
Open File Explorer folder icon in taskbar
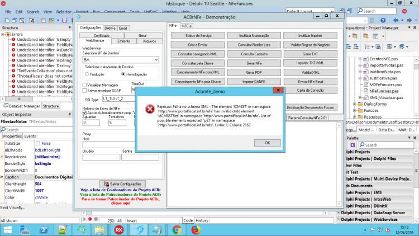[x=99, y=230]
